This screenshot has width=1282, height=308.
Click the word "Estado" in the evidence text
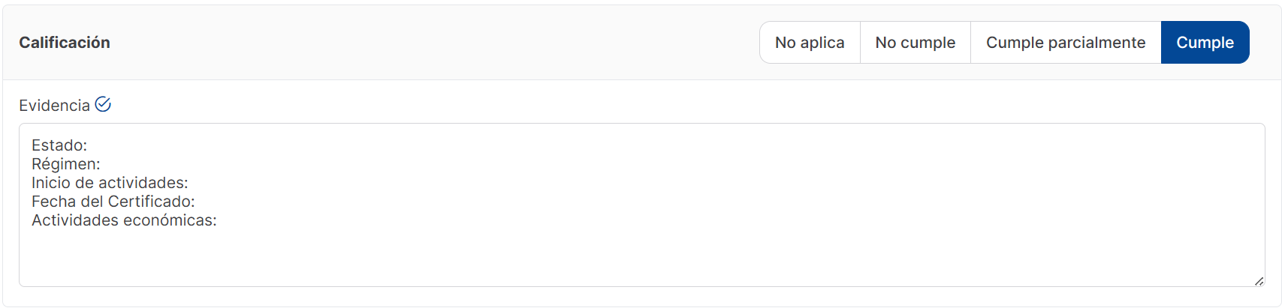[x=57, y=145]
